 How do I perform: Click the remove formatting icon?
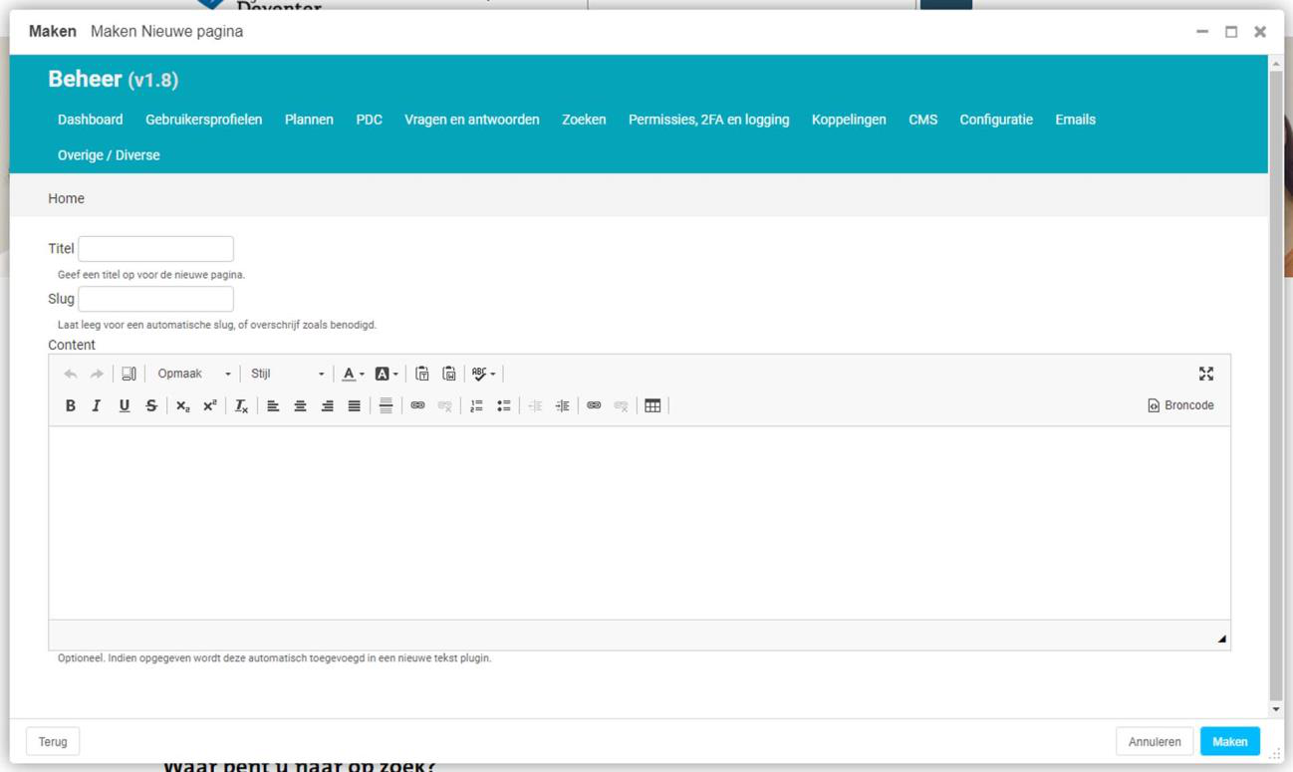tap(241, 405)
